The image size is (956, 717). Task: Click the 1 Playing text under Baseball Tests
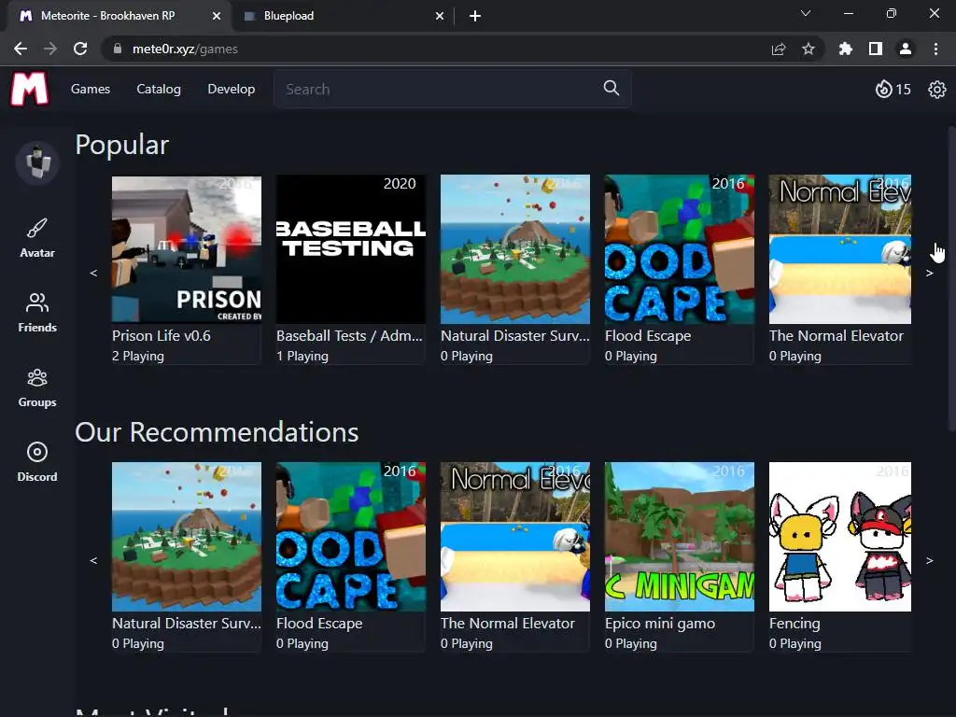[x=302, y=356]
